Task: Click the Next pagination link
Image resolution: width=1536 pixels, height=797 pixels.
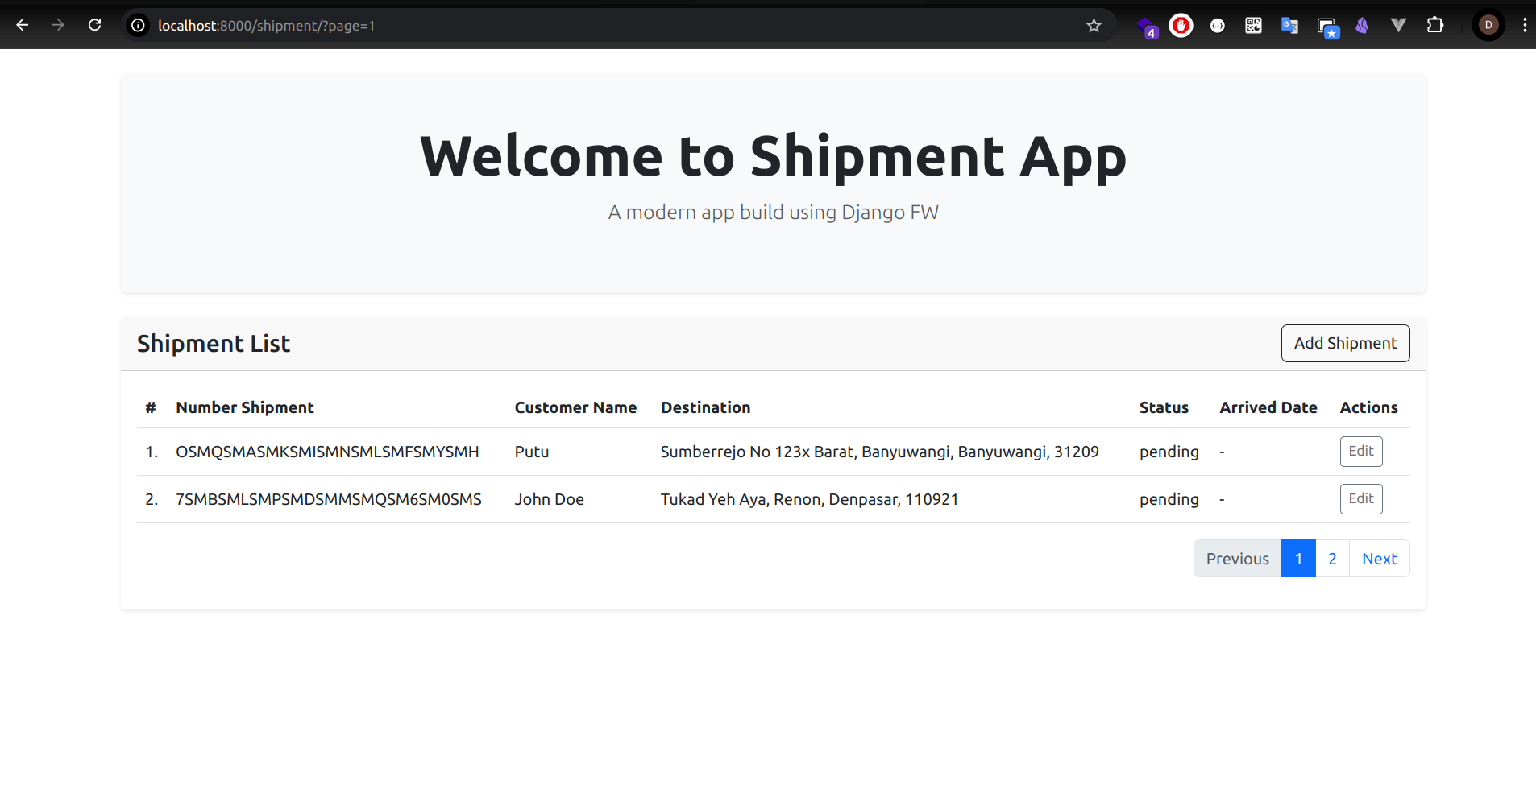Action: click(x=1379, y=558)
